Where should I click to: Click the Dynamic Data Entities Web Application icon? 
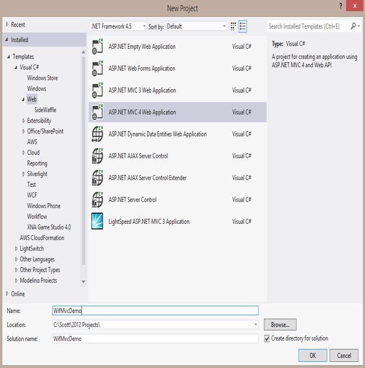(97, 134)
